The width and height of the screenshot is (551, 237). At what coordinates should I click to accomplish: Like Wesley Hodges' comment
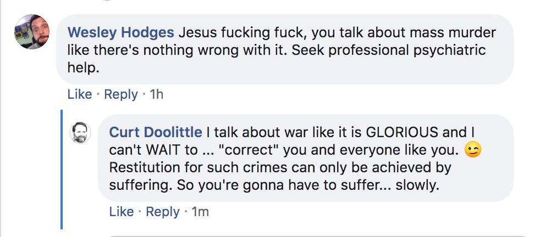pos(79,94)
